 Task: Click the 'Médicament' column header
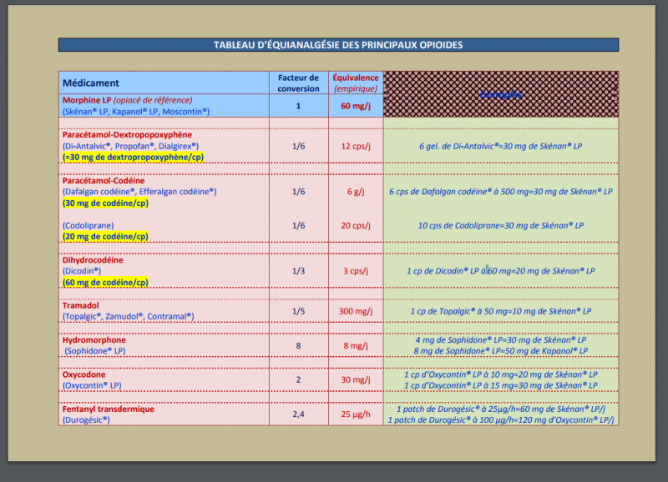point(90,83)
